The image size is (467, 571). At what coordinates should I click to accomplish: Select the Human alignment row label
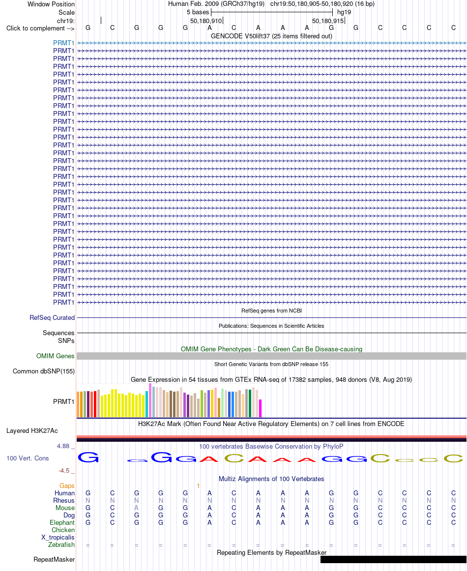(x=64, y=493)
